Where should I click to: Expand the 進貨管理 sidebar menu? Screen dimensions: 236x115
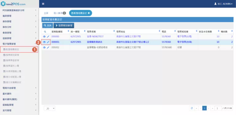tap(19, 16)
